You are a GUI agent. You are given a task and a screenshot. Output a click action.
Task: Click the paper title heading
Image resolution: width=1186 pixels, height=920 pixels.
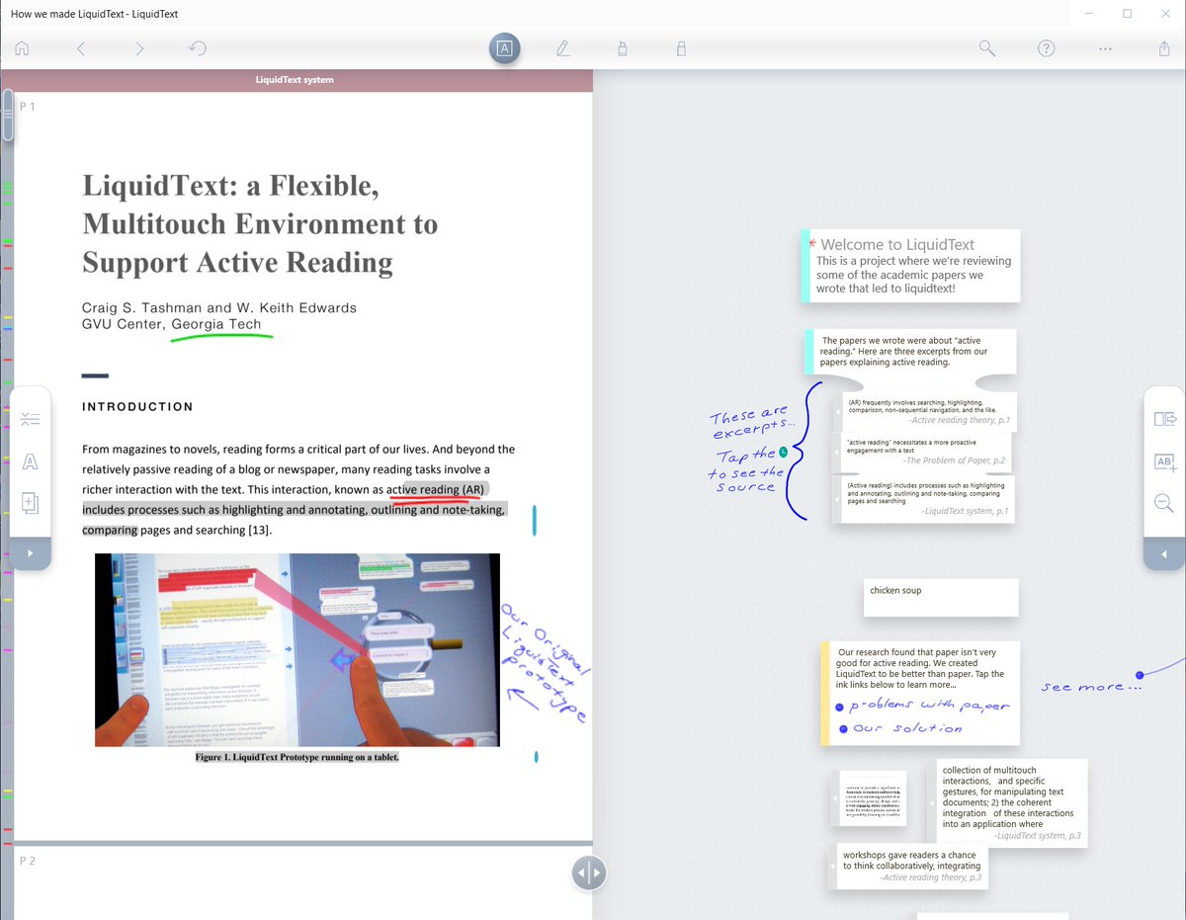pyautogui.click(x=260, y=224)
